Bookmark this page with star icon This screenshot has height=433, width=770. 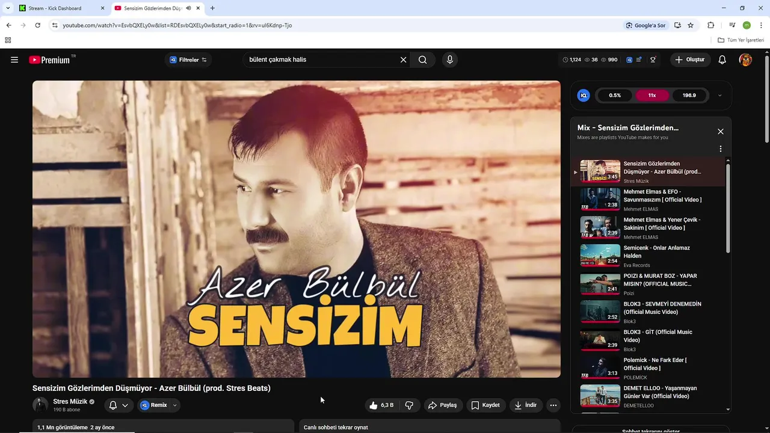(691, 25)
